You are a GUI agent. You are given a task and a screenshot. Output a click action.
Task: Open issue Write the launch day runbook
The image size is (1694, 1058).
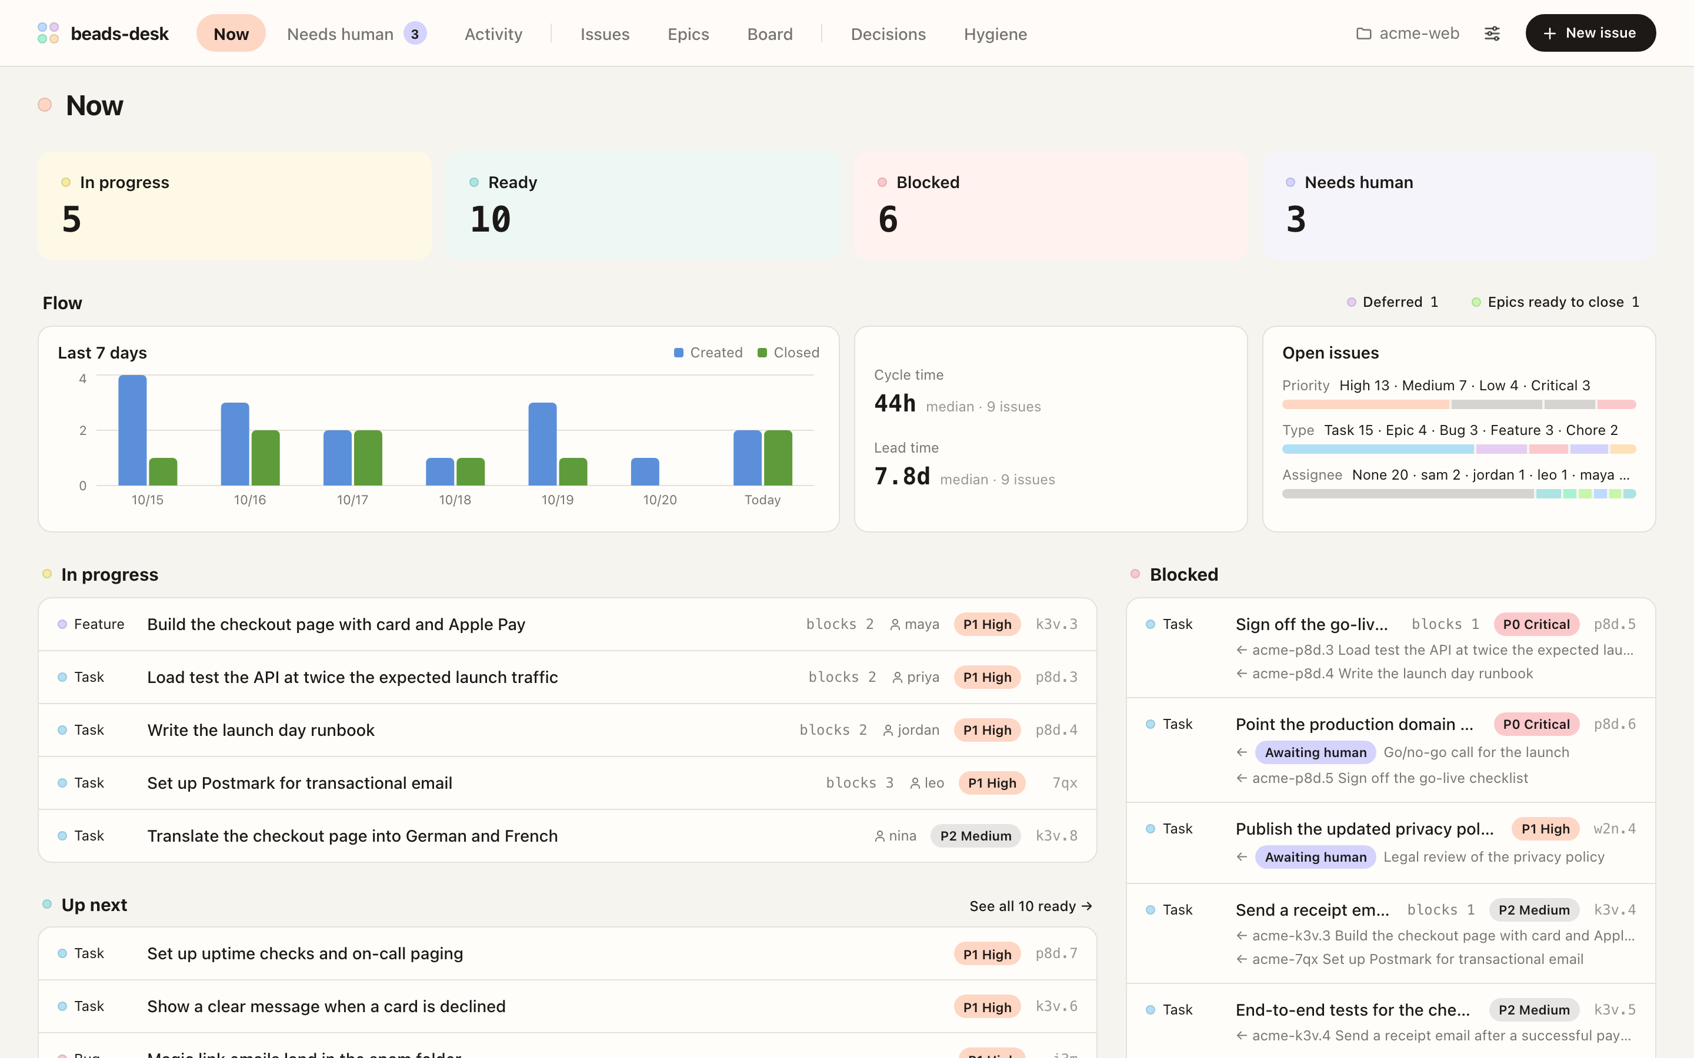tap(567, 730)
